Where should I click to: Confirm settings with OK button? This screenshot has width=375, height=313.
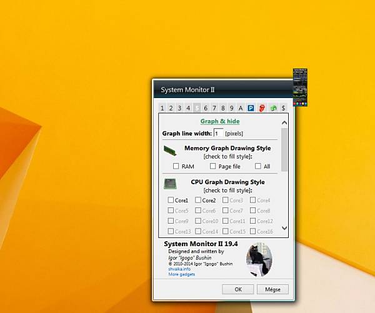pos(237,289)
